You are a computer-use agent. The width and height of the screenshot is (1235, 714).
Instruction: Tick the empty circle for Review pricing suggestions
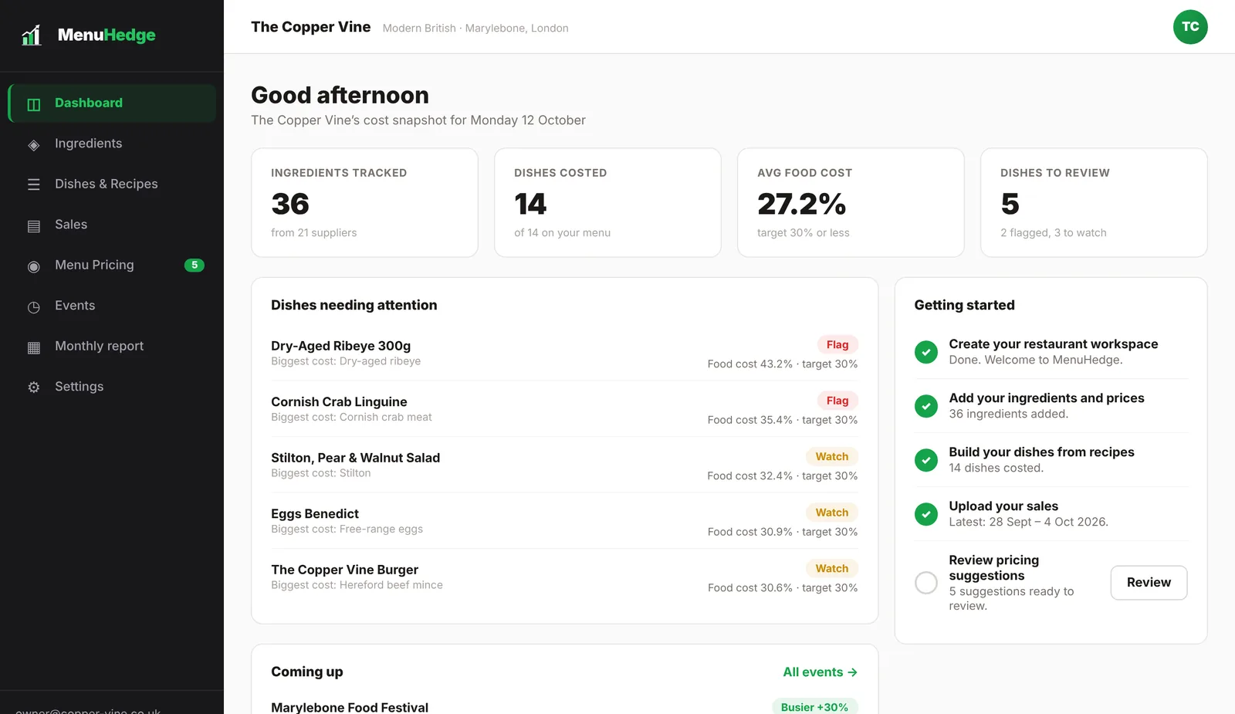tap(926, 583)
